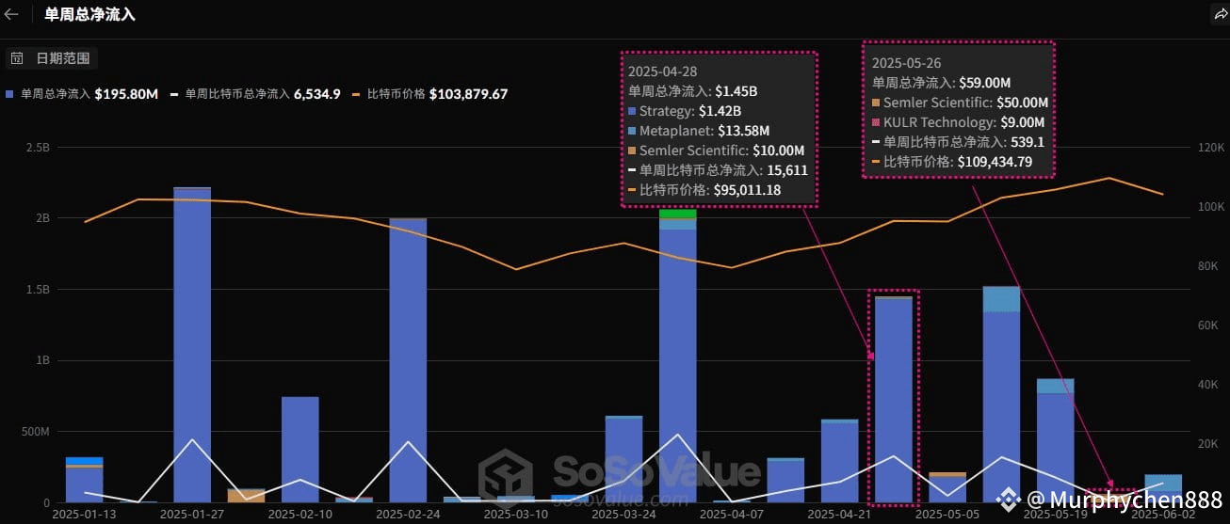This screenshot has width=1230, height=524.
Task: Select the orange line swatch of 比特币价格
Action: 357,94
